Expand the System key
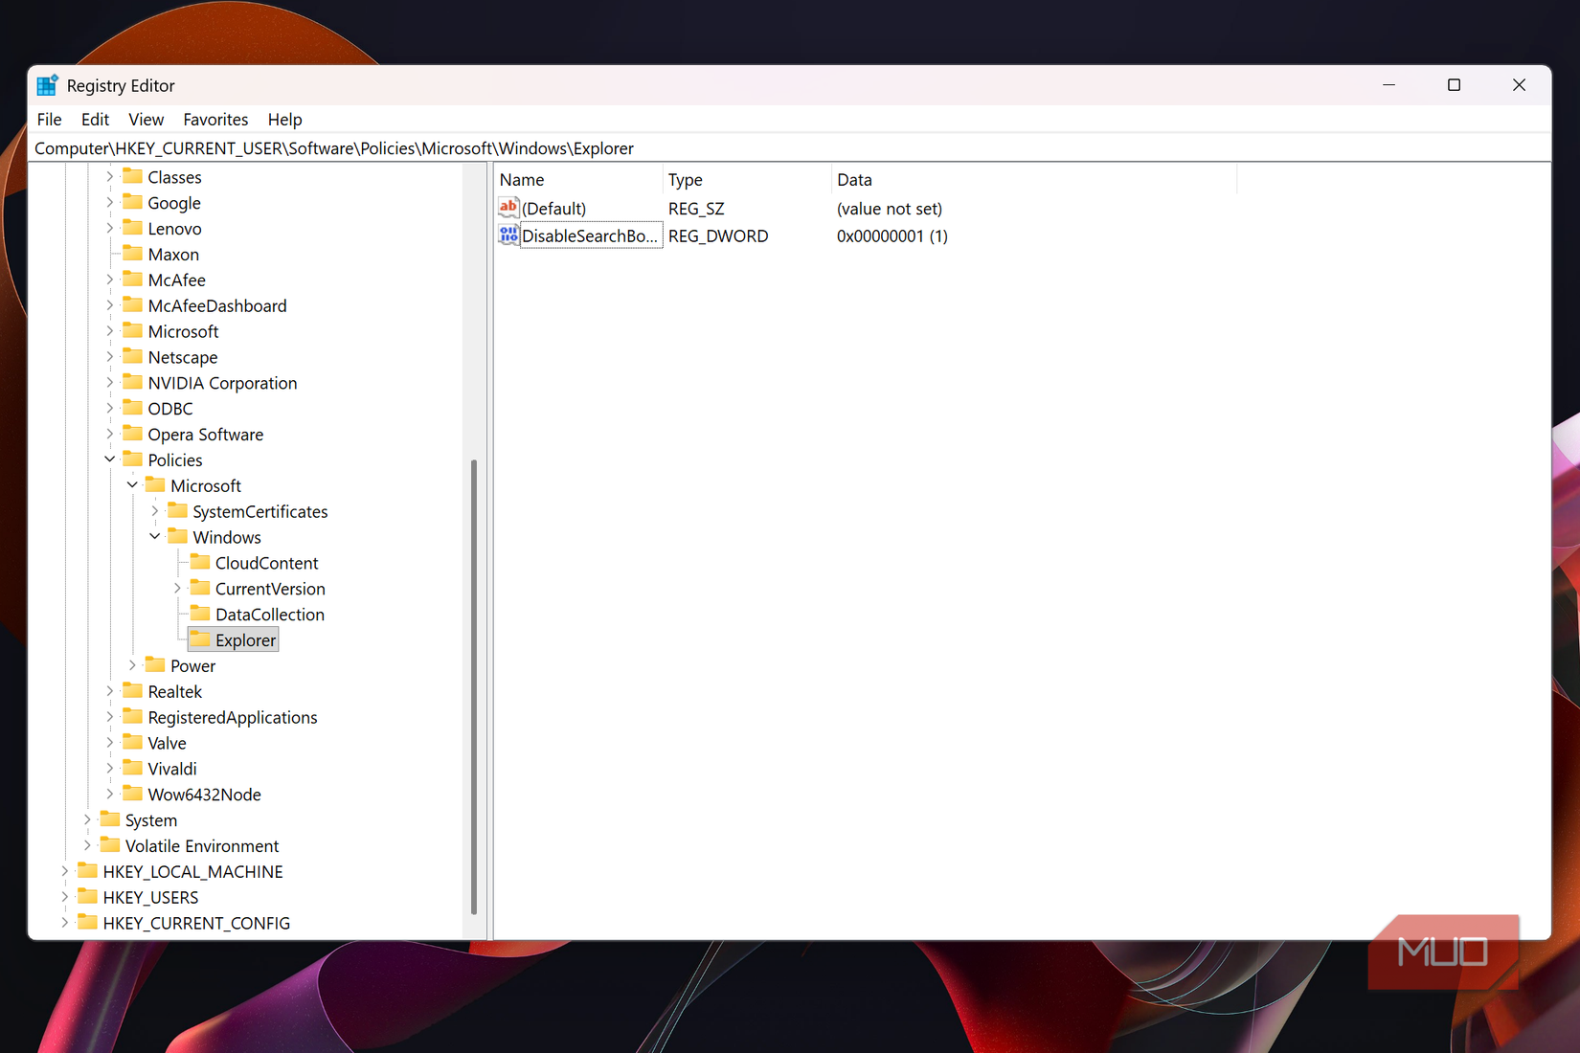The height and width of the screenshot is (1053, 1580). coord(87,819)
